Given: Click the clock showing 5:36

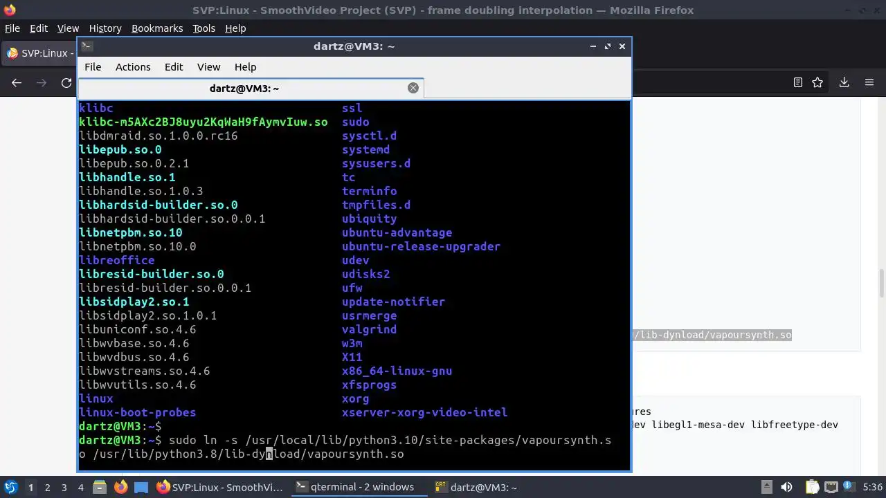Looking at the screenshot, I should click(872, 487).
